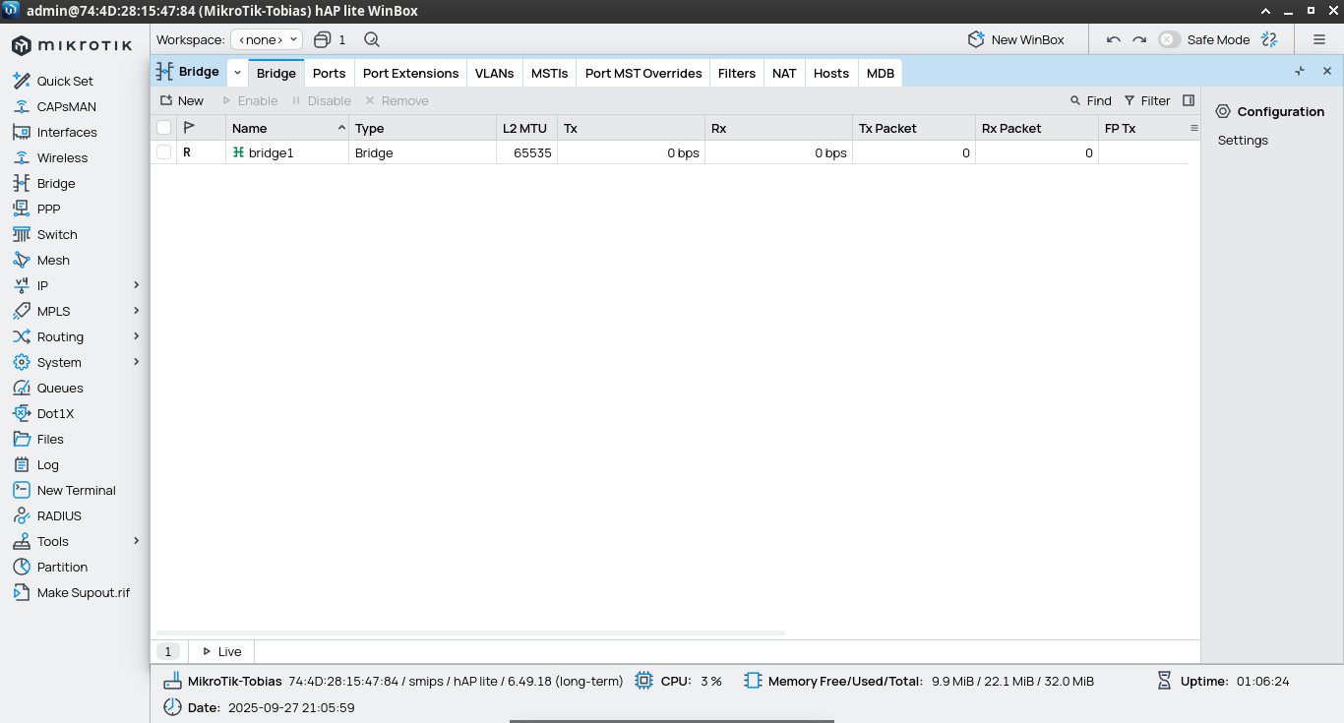Image resolution: width=1344 pixels, height=723 pixels.
Task: Expand the IP submenu
Action: 136,285
